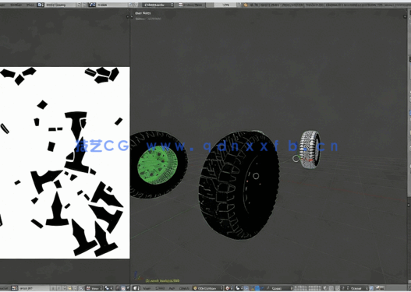Click the first scene layers grid block
This screenshot has width=411, height=292.
click(x=301, y=288)
